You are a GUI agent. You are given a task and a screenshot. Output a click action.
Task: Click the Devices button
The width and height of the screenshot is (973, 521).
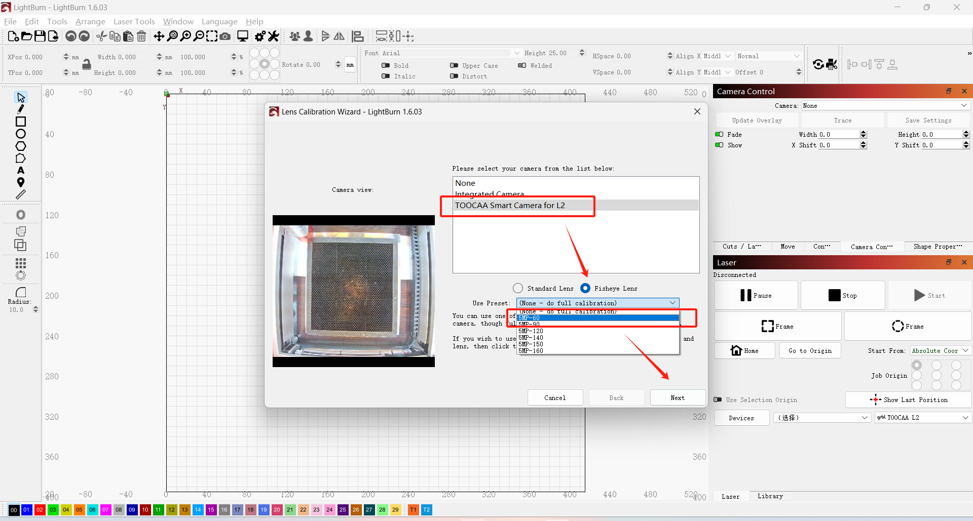[x=741, y=418]
